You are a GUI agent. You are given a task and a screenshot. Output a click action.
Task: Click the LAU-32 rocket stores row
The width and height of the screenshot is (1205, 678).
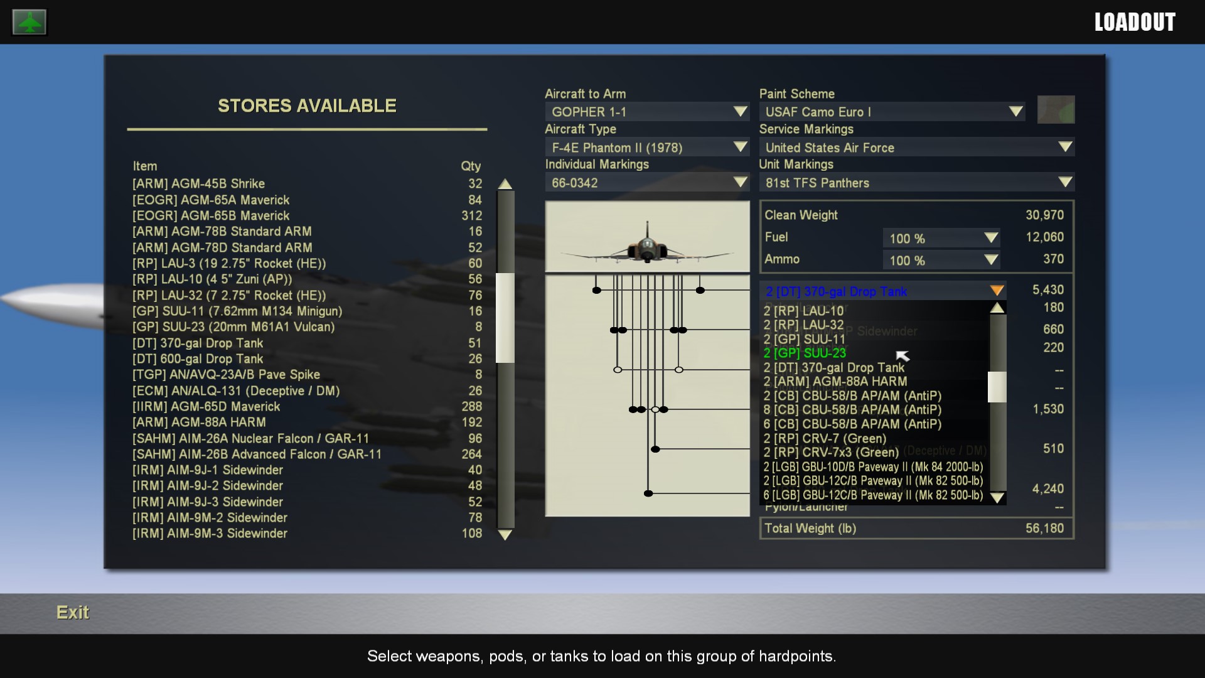tap(307, 295)
